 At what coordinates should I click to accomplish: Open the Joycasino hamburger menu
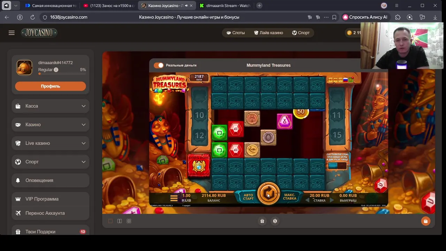[x=11, y=33]
